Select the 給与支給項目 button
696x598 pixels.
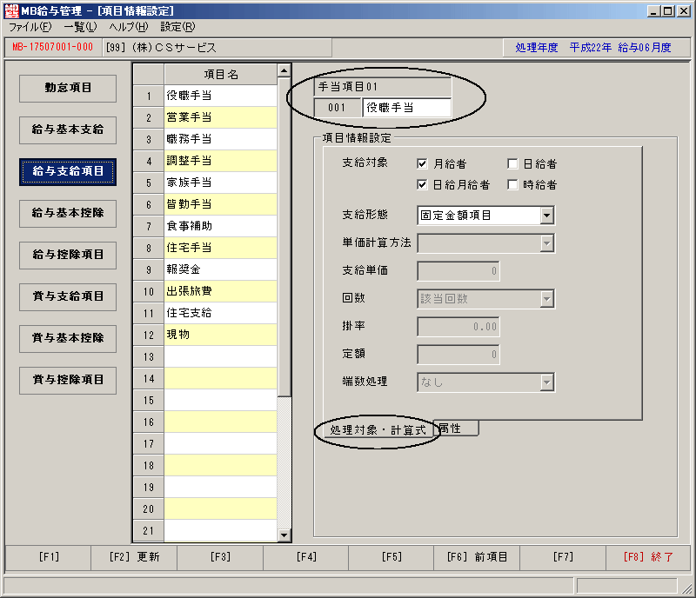click(68, 172)
